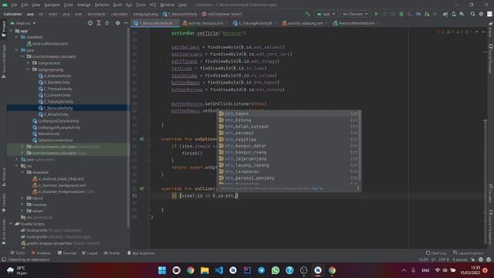Select btn_lingkaran completion suggestion
This screenshot has height=278, width=494.
[x=289, y=171]
